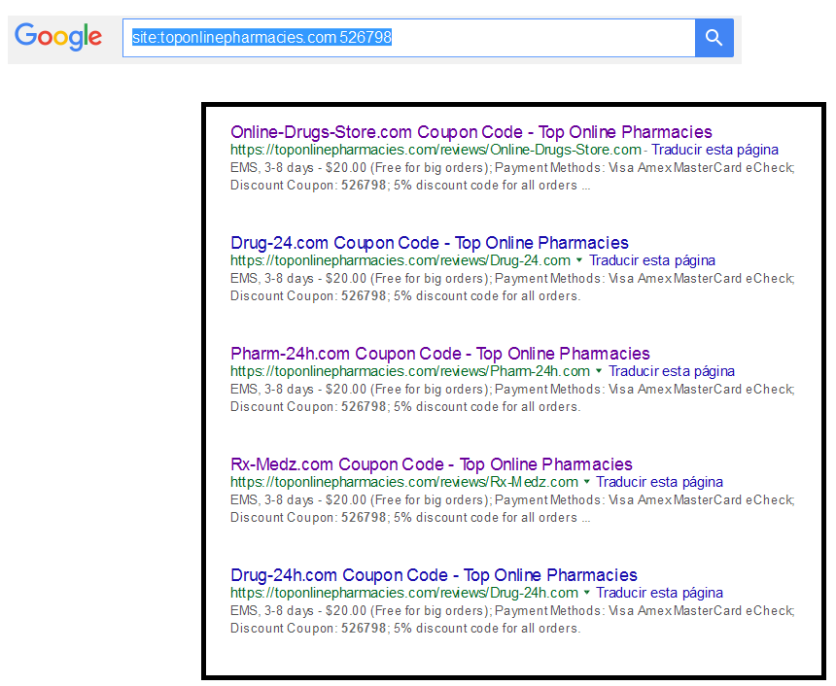The width and height of the screenshot is (836, 686).
Task: Click the snippet text under Rx-Medz.com result
Action: 512,509
